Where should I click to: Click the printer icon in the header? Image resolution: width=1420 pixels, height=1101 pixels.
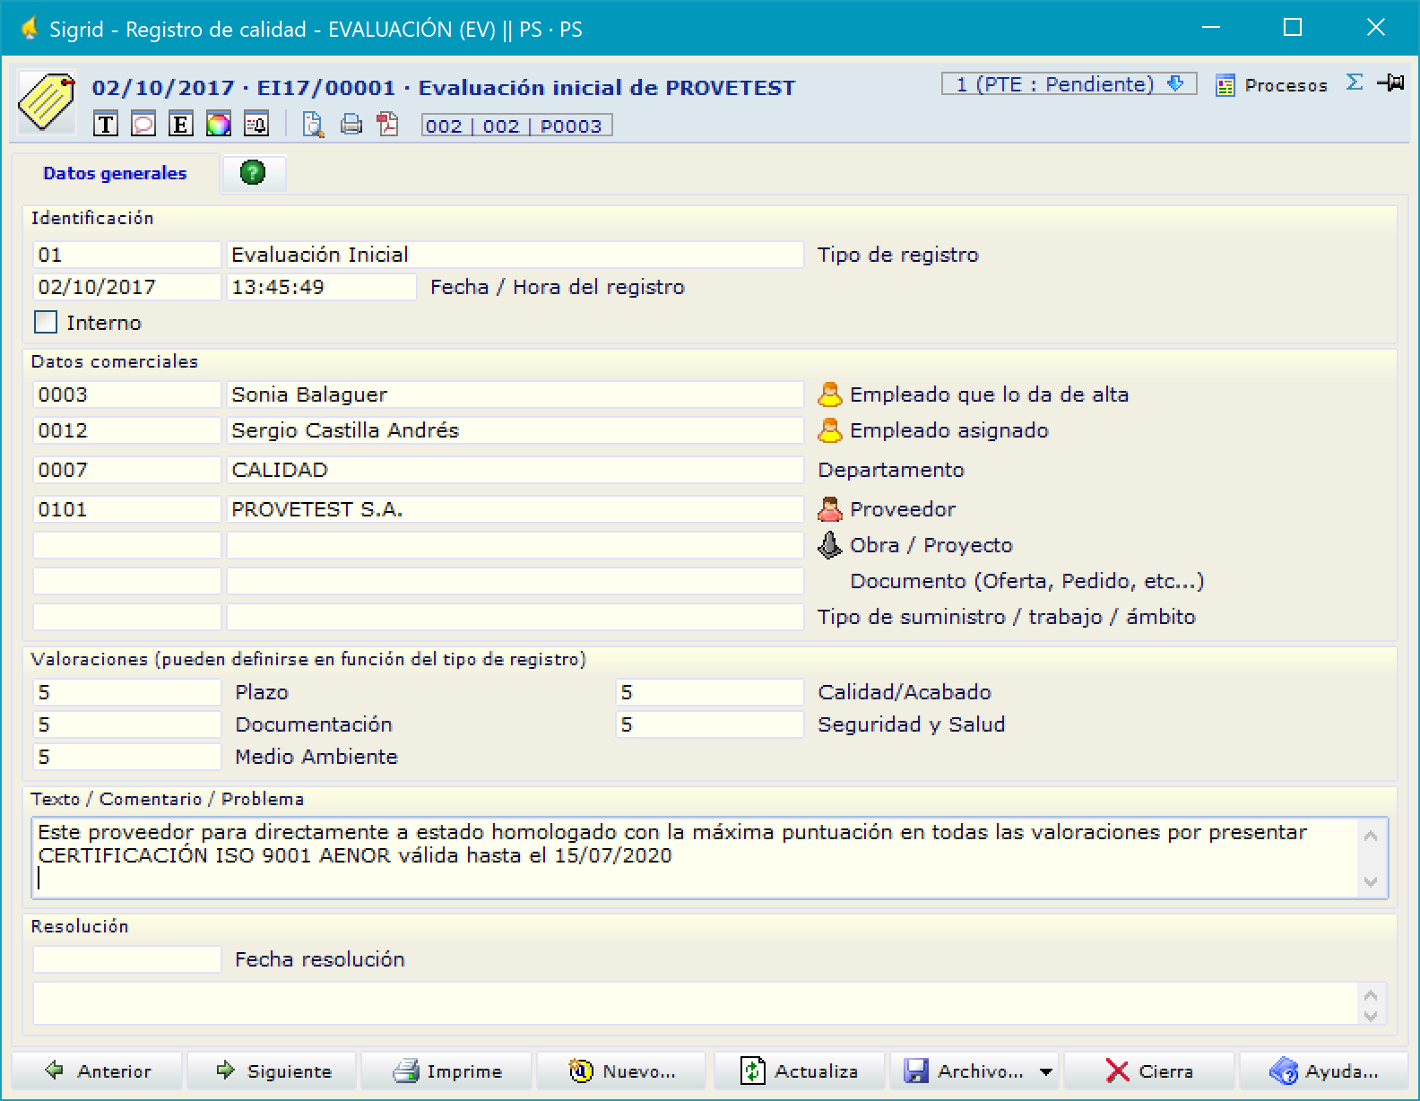351,125
